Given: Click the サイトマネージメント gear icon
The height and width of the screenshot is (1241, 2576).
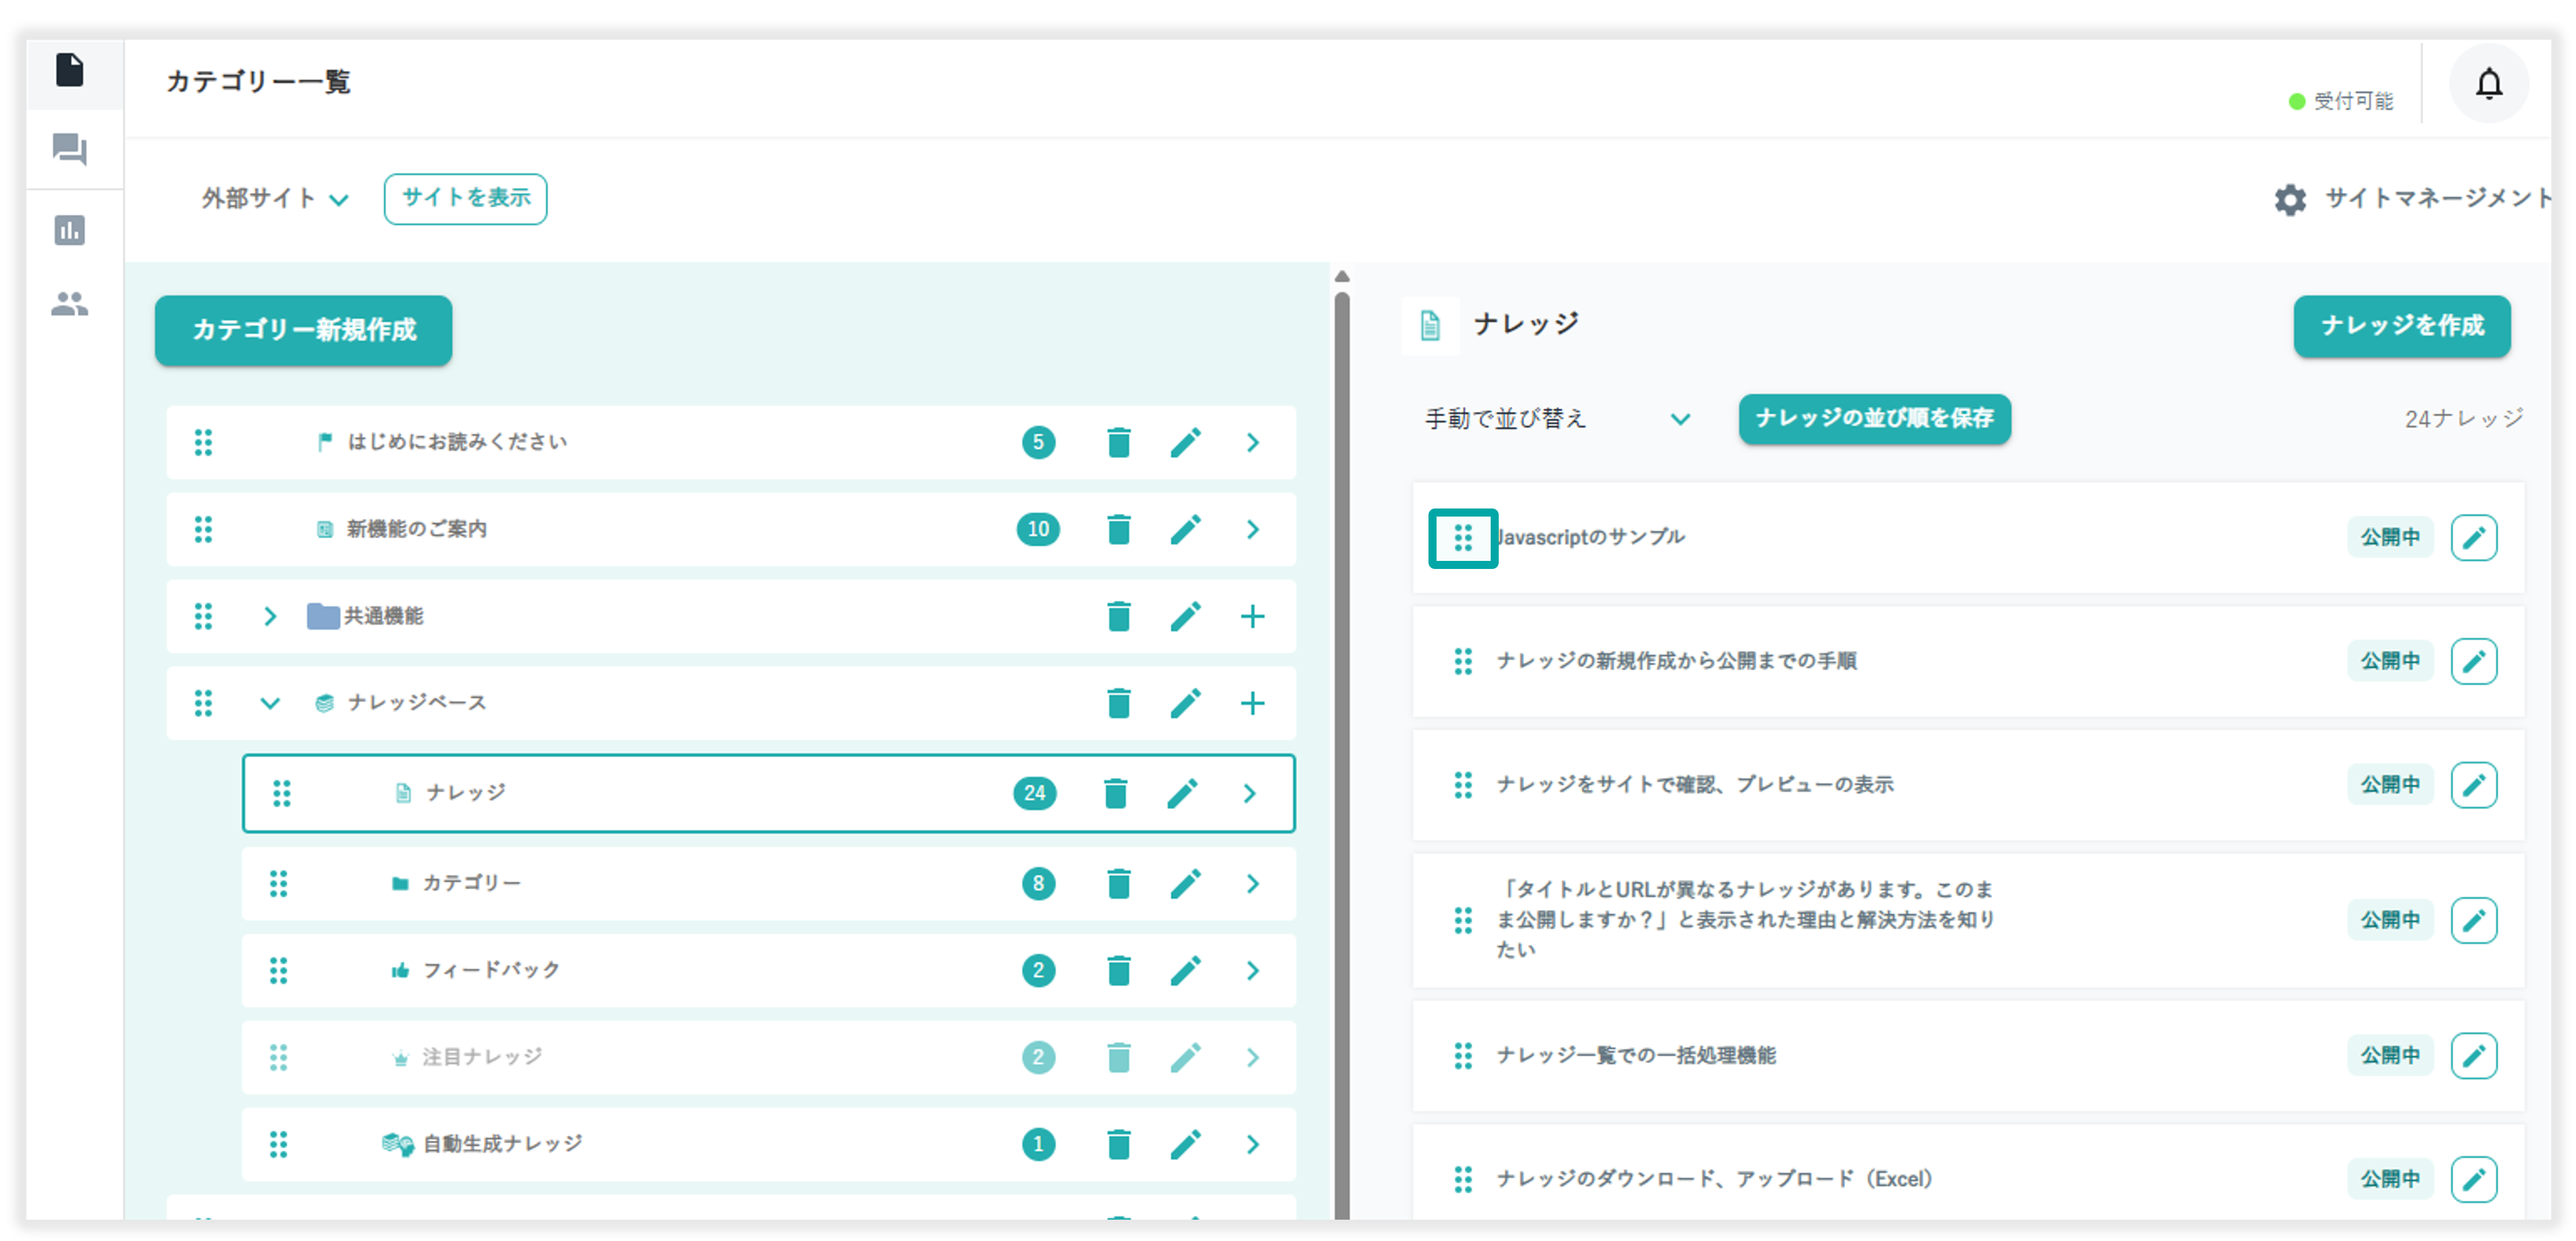Looking at the screenshot, I should 2290,199.
